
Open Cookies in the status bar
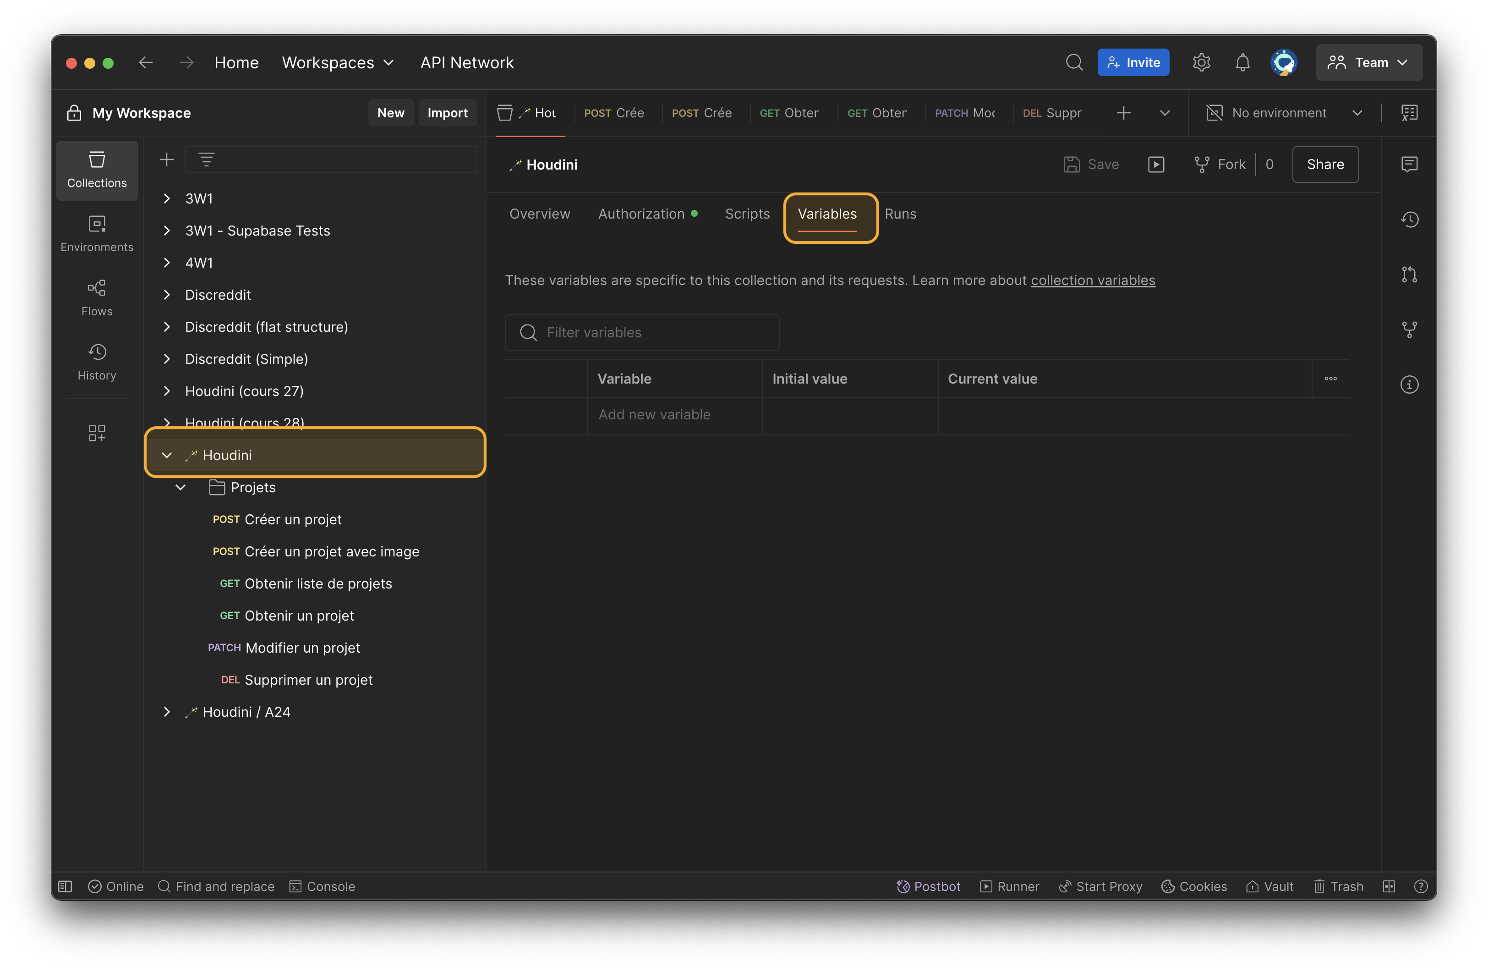[x=1194, y=887]
